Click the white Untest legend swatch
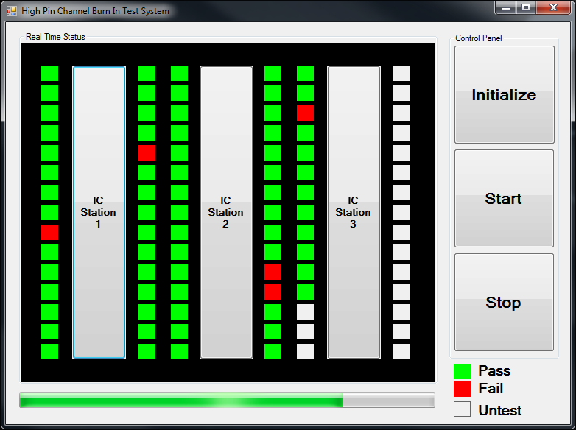This screenshot has width=576, height=430. click(x=462, y=409)
